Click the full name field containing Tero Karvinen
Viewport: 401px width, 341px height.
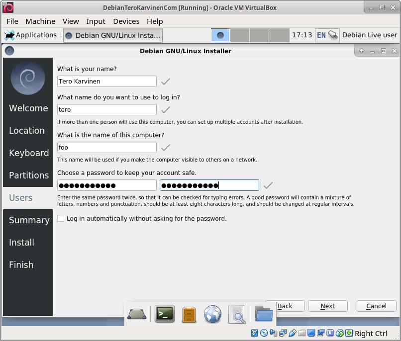click(x=106, y=82)
